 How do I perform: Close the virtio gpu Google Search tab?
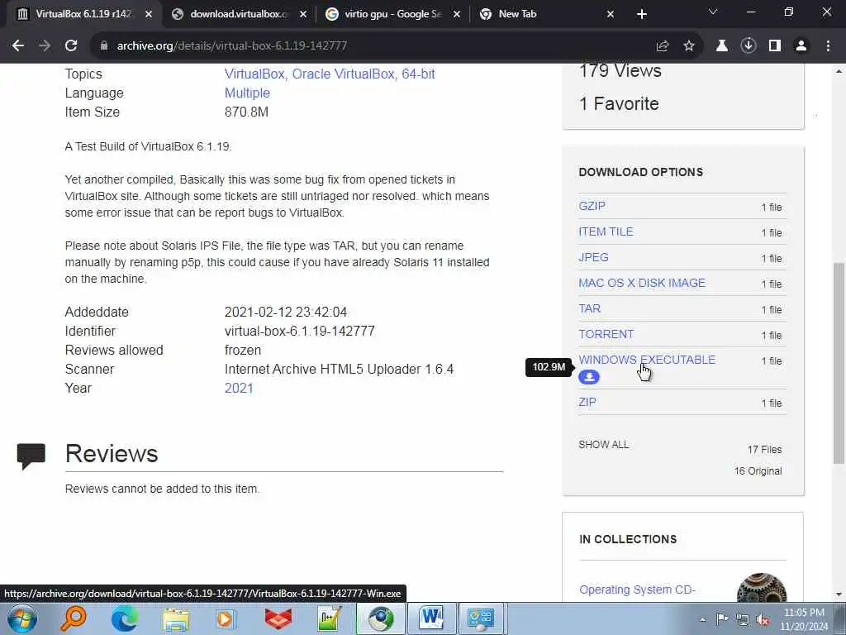456,14
